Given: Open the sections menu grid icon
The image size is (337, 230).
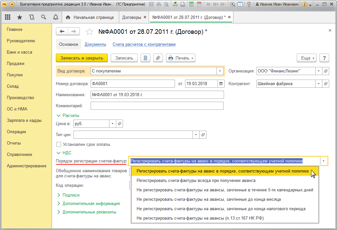Looking at the screenshot, I should pos(7,17).
